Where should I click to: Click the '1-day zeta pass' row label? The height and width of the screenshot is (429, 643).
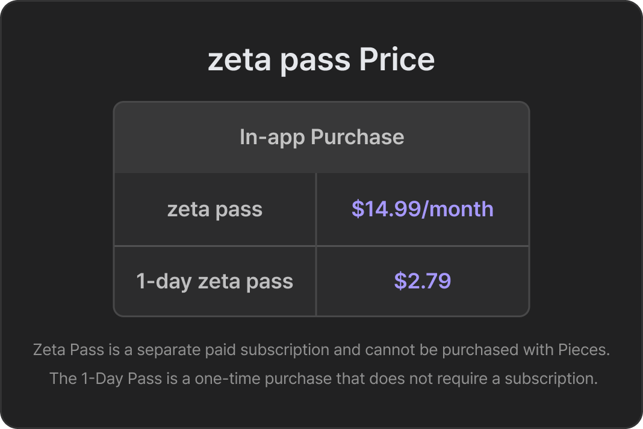[215, 281]
